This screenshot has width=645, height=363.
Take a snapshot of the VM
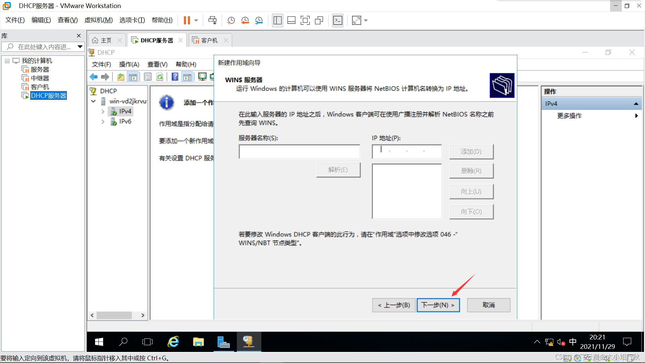point(231,21)
